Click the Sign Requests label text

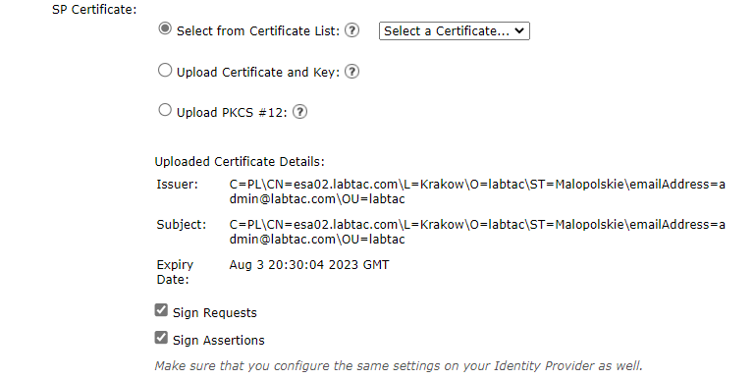[215, 313]
